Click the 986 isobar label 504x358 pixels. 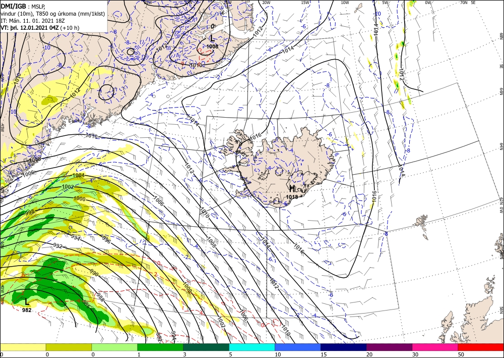86,304
